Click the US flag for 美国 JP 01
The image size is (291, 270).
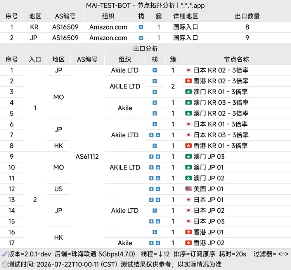point(188,189)
